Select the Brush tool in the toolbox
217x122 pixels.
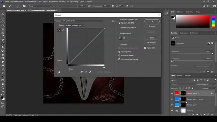(3, 44)
